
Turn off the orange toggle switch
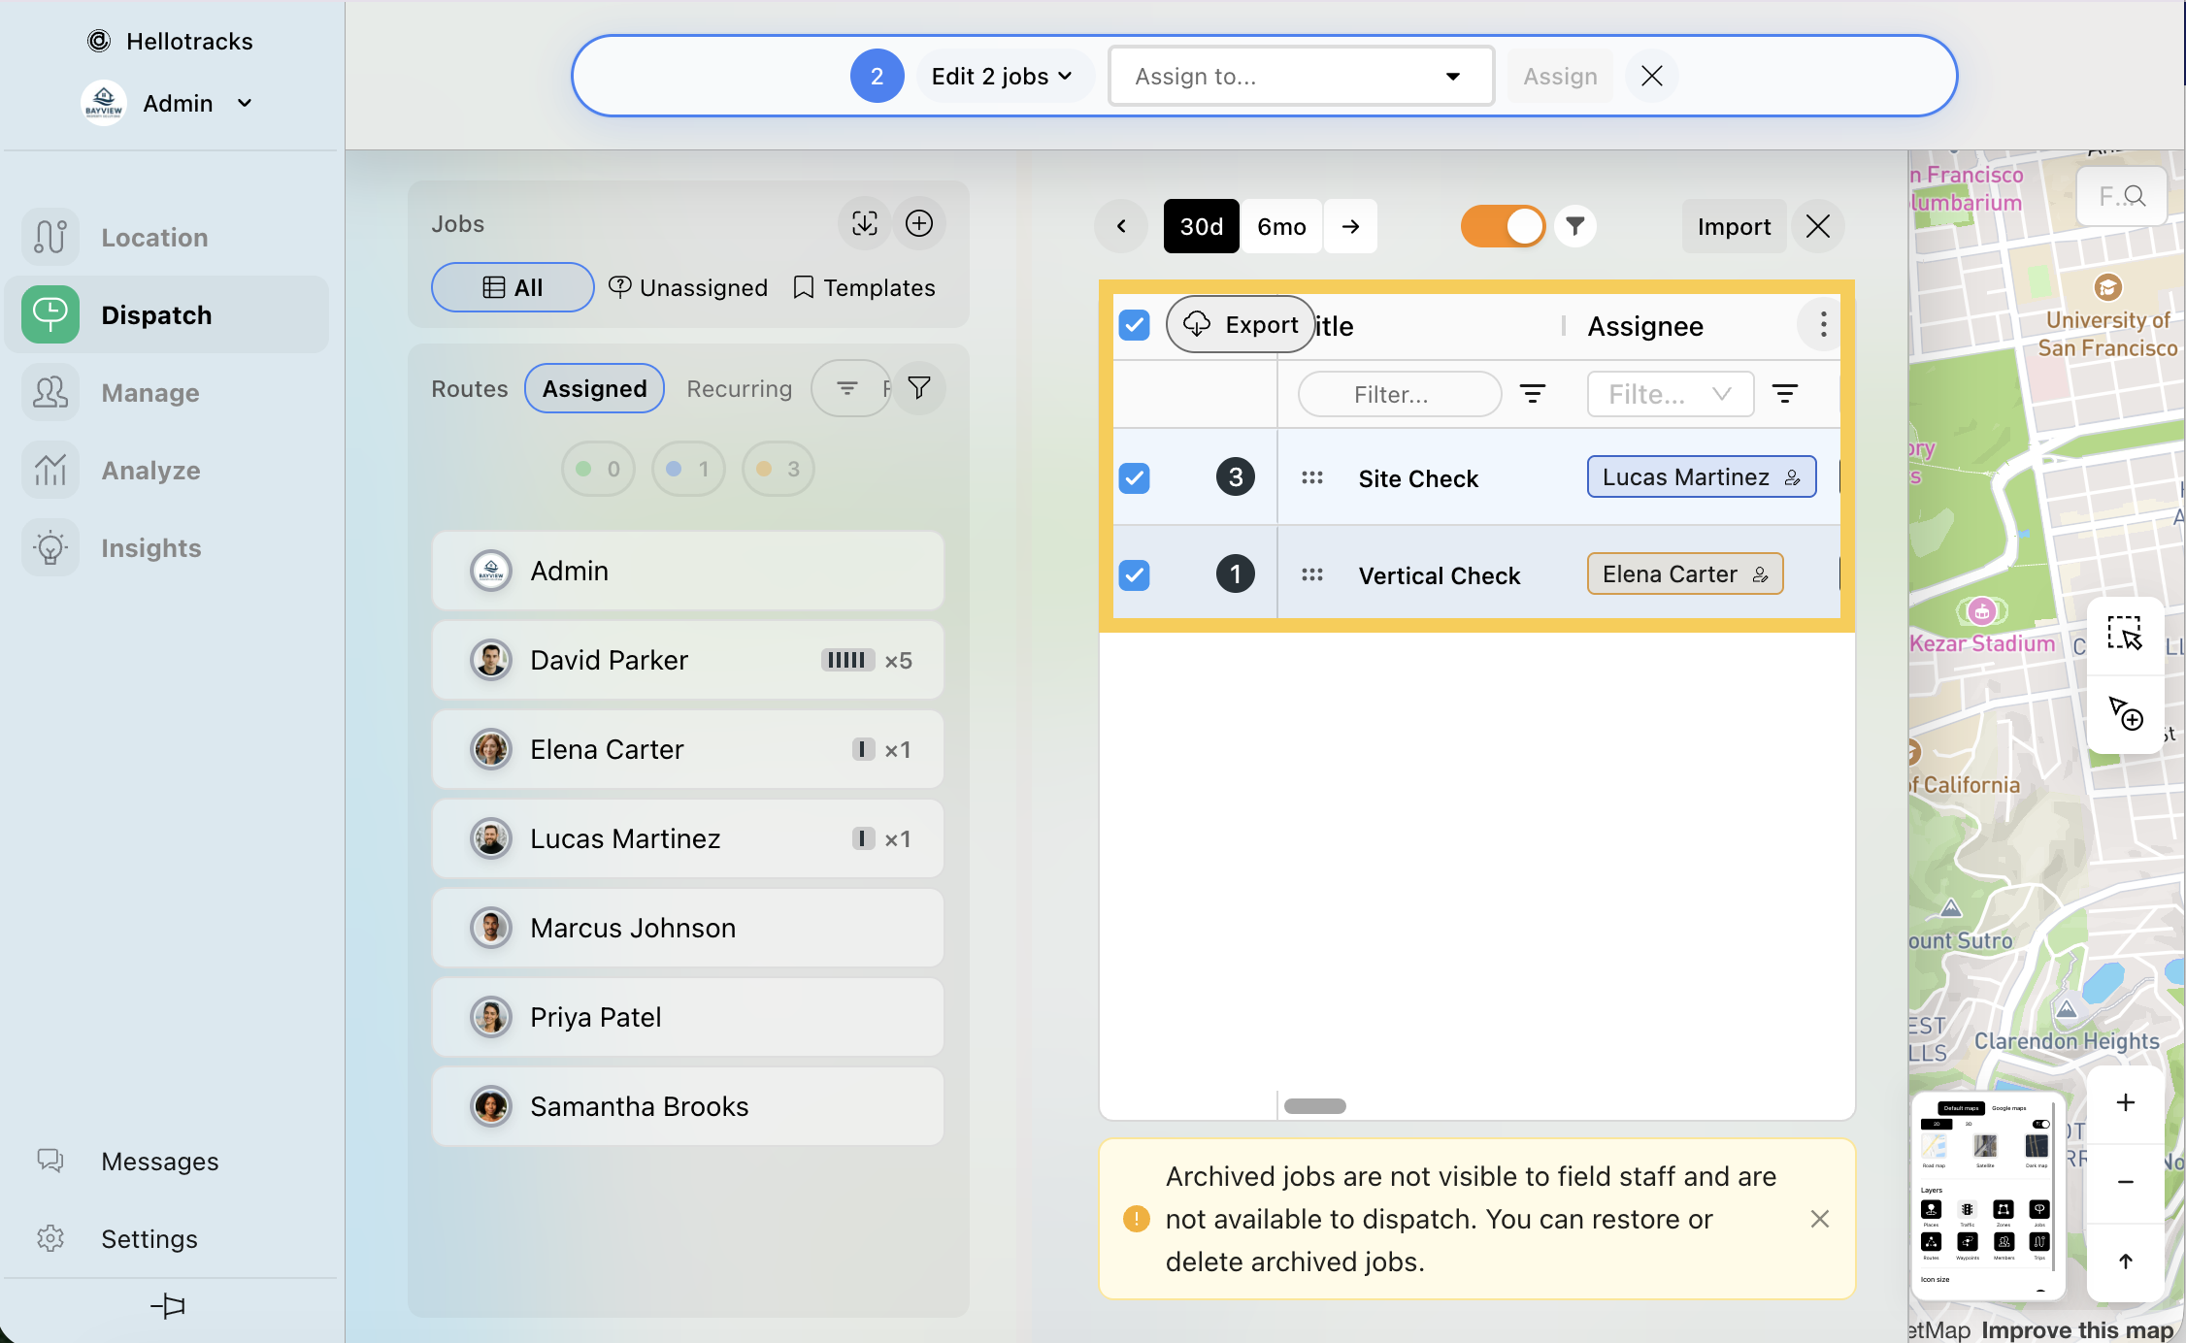[x=1502, y=226]
